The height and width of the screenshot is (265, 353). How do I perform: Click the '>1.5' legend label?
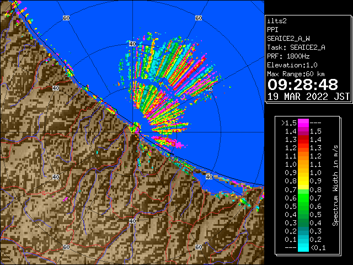coord(289,123)
